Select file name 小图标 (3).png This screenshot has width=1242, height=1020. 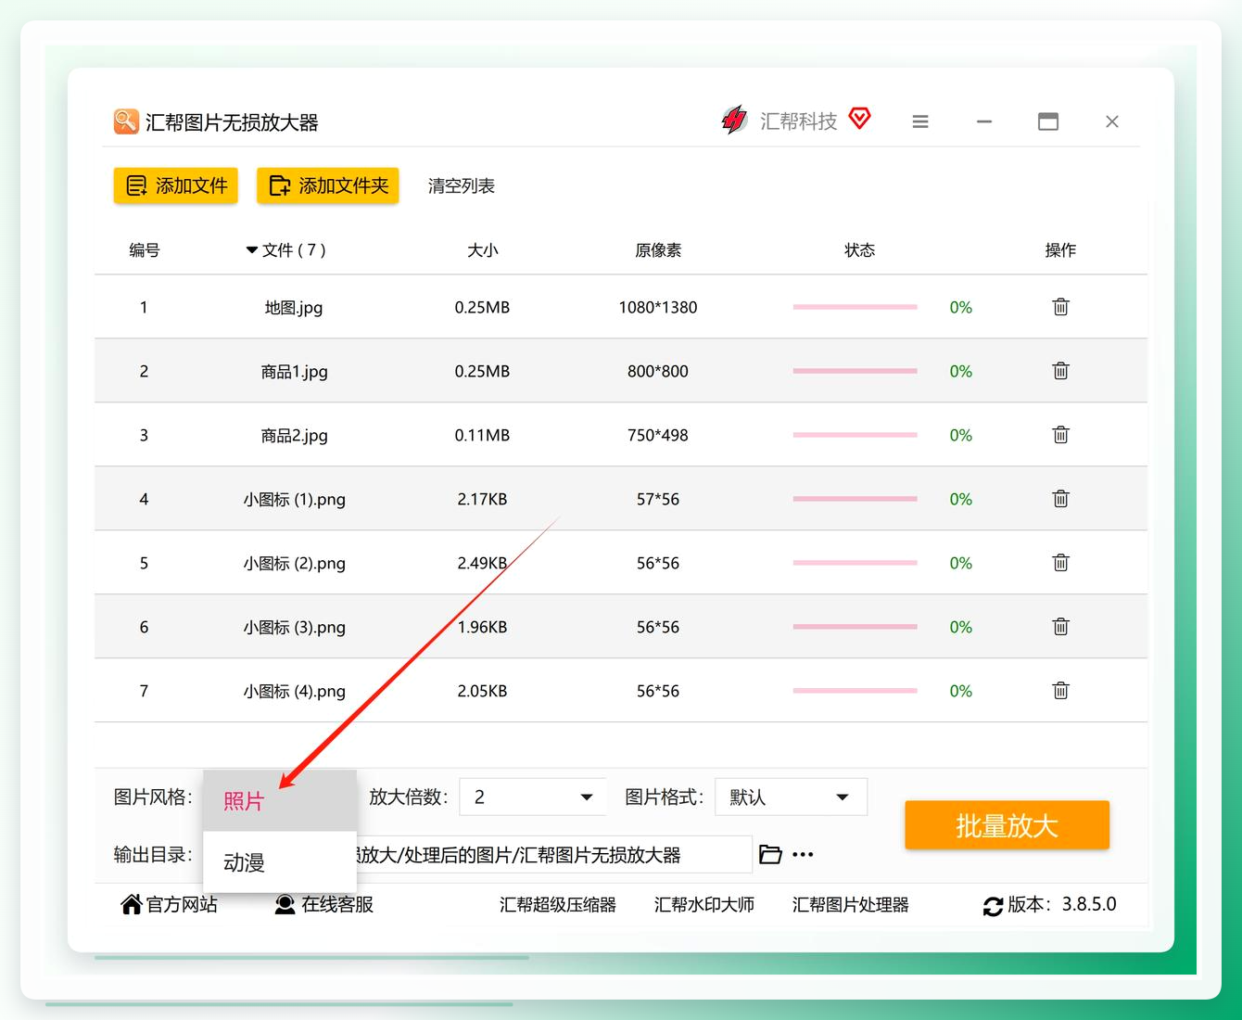tap(294, 628)
